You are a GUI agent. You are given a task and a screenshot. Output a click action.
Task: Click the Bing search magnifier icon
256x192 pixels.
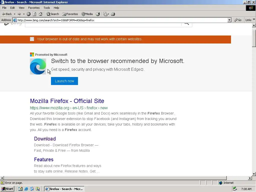tap(186, 24)
